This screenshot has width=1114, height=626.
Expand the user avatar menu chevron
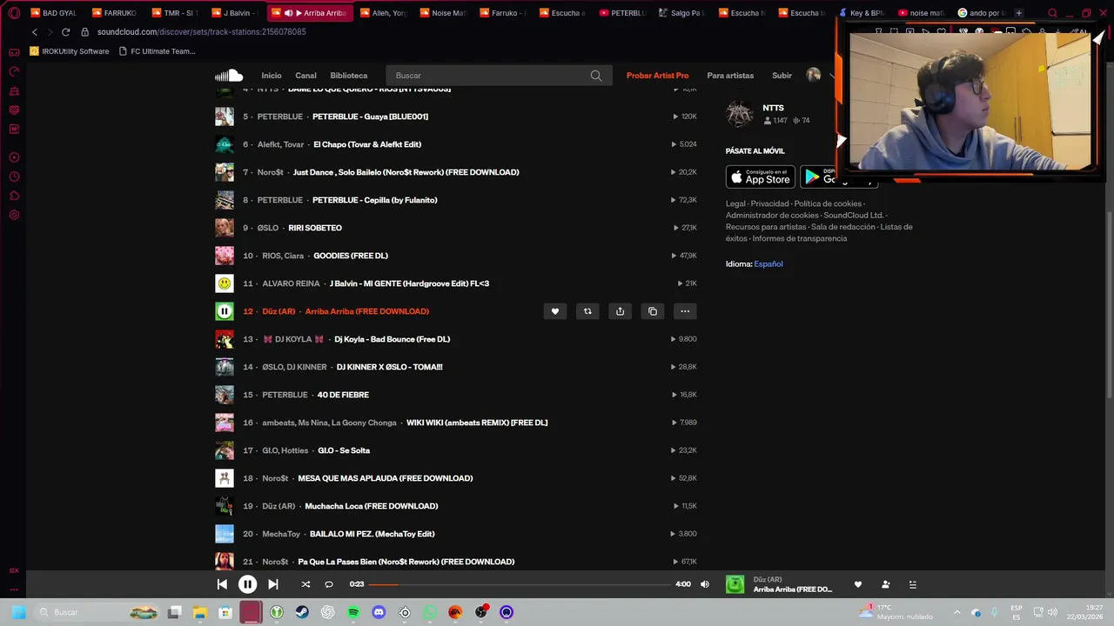(x=831, y=76)
